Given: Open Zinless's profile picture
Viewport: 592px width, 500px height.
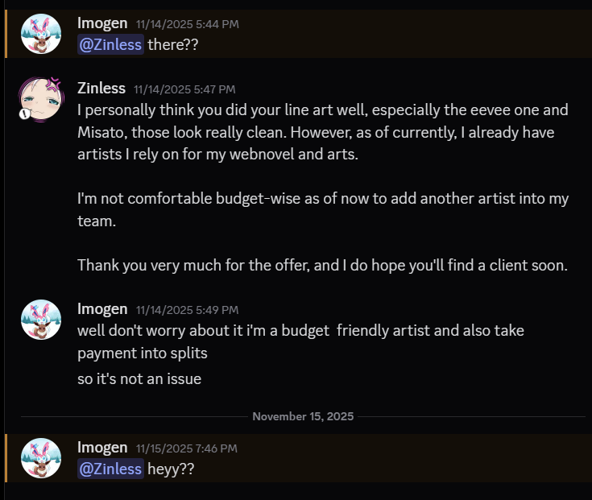Looking at the screenshot, I should [x=41, y=98].
